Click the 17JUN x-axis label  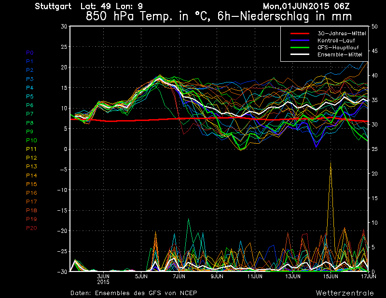pos(369,277)
